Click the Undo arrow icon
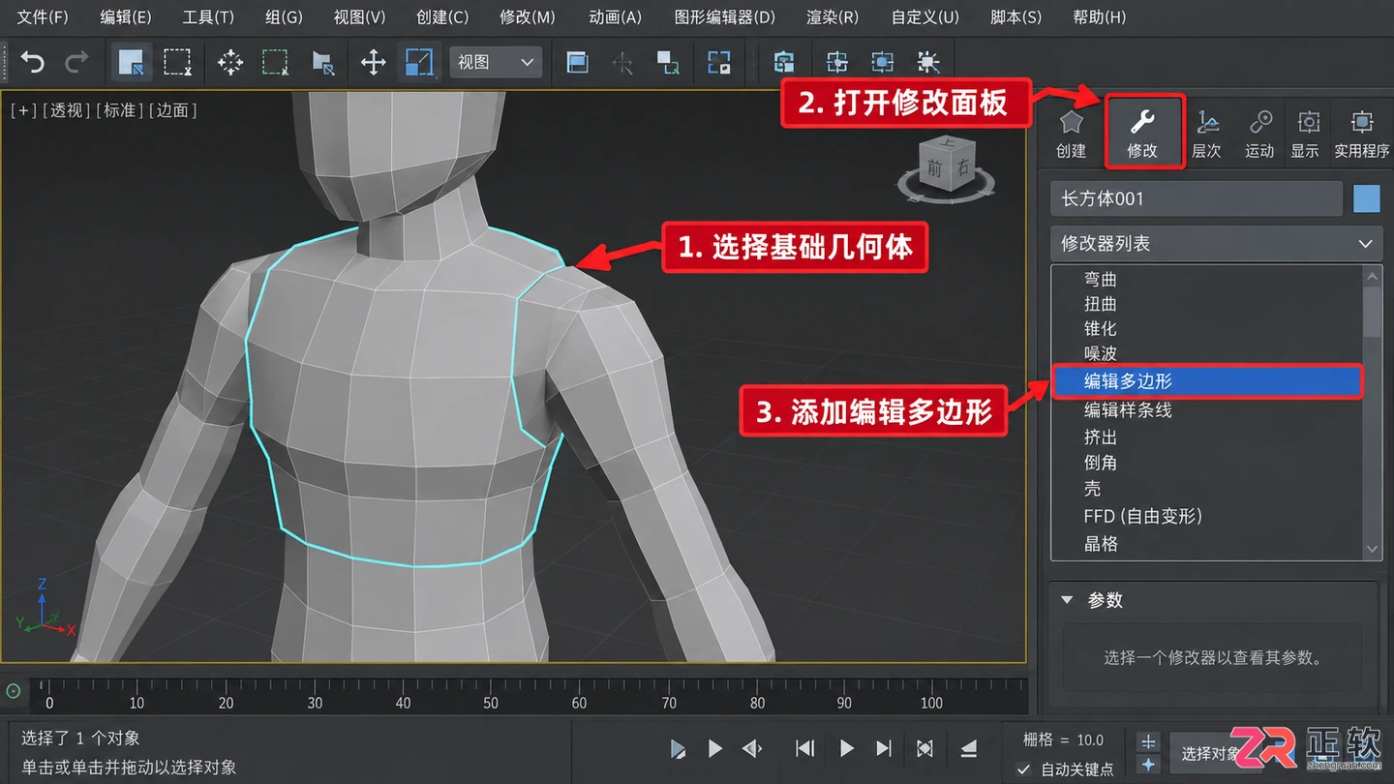This screenshot has width=1394, height=784. pyautogui.click(x=33, y=64)
